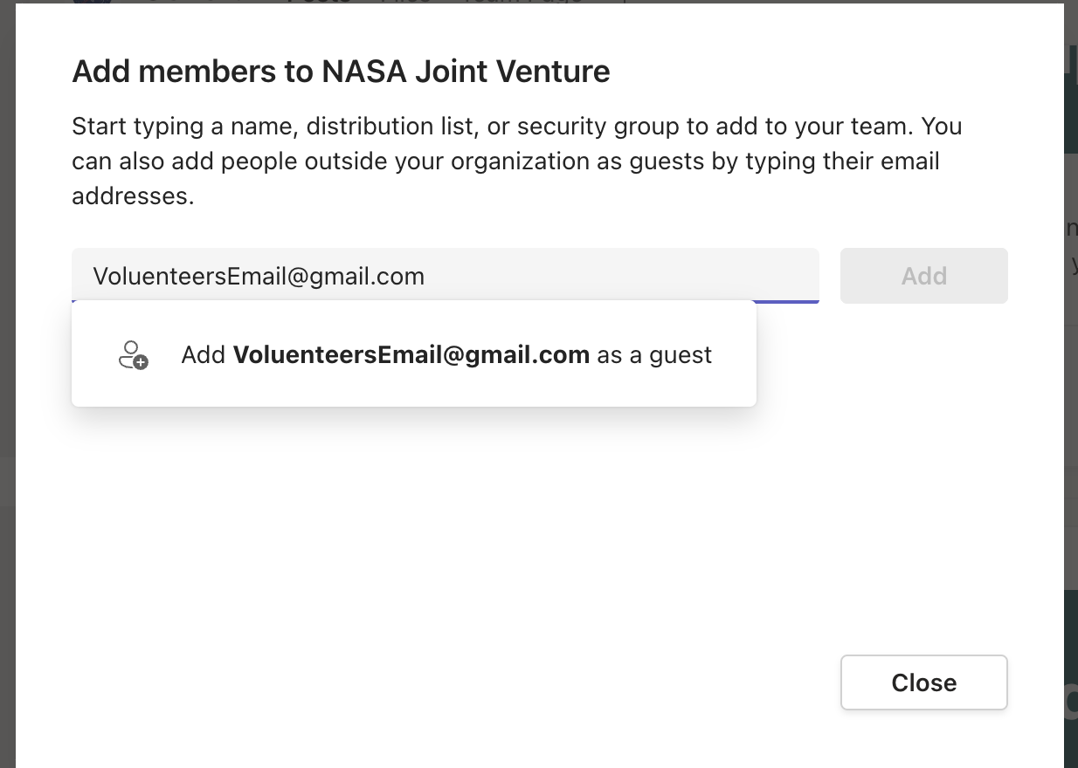
Task: Click "as a guest" text in suggestion
Action: pos(654,355)
